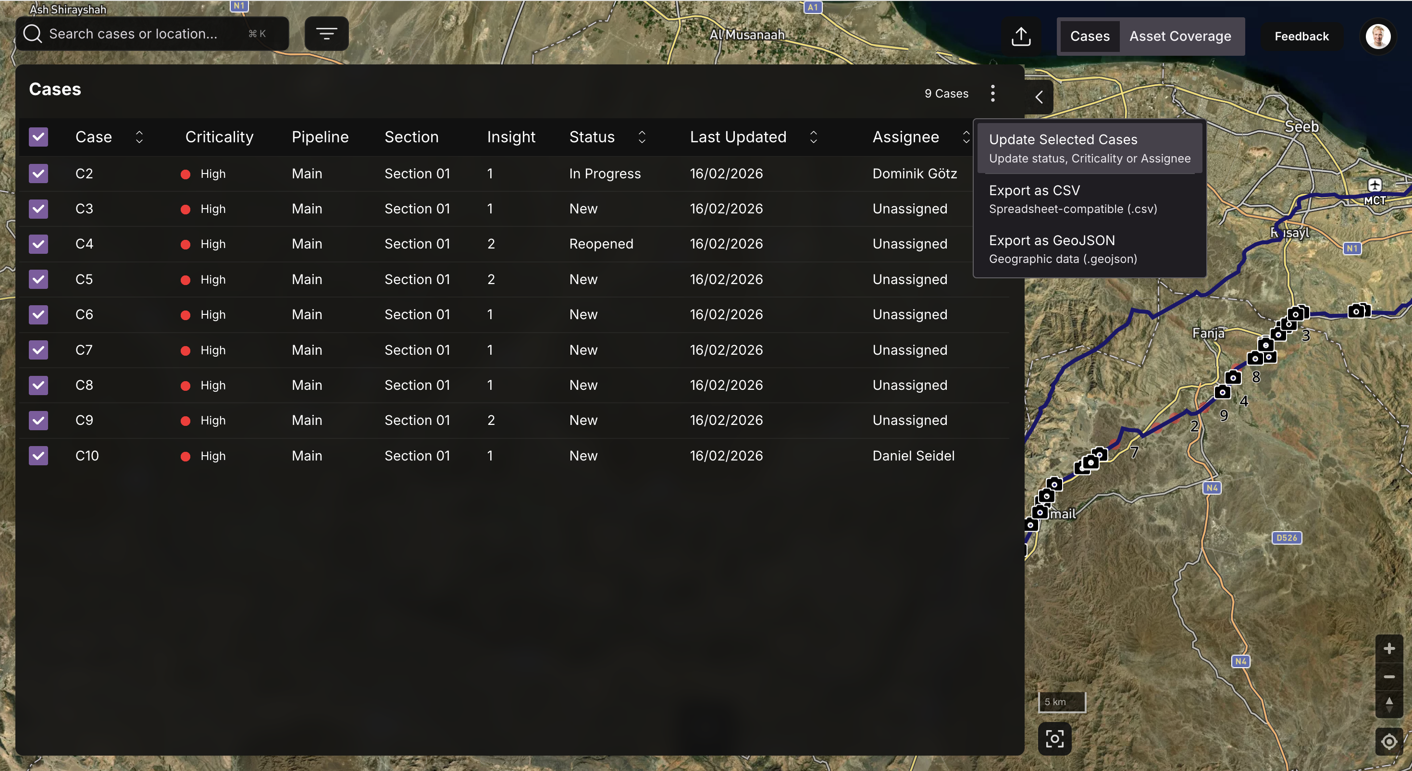Deselect case C10 checkbox
The width and height of the screenshot is (1412, 771).
(38, 456)
